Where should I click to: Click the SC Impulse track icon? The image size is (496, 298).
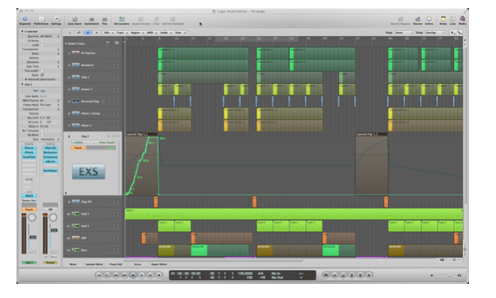(x=76, y=53)
